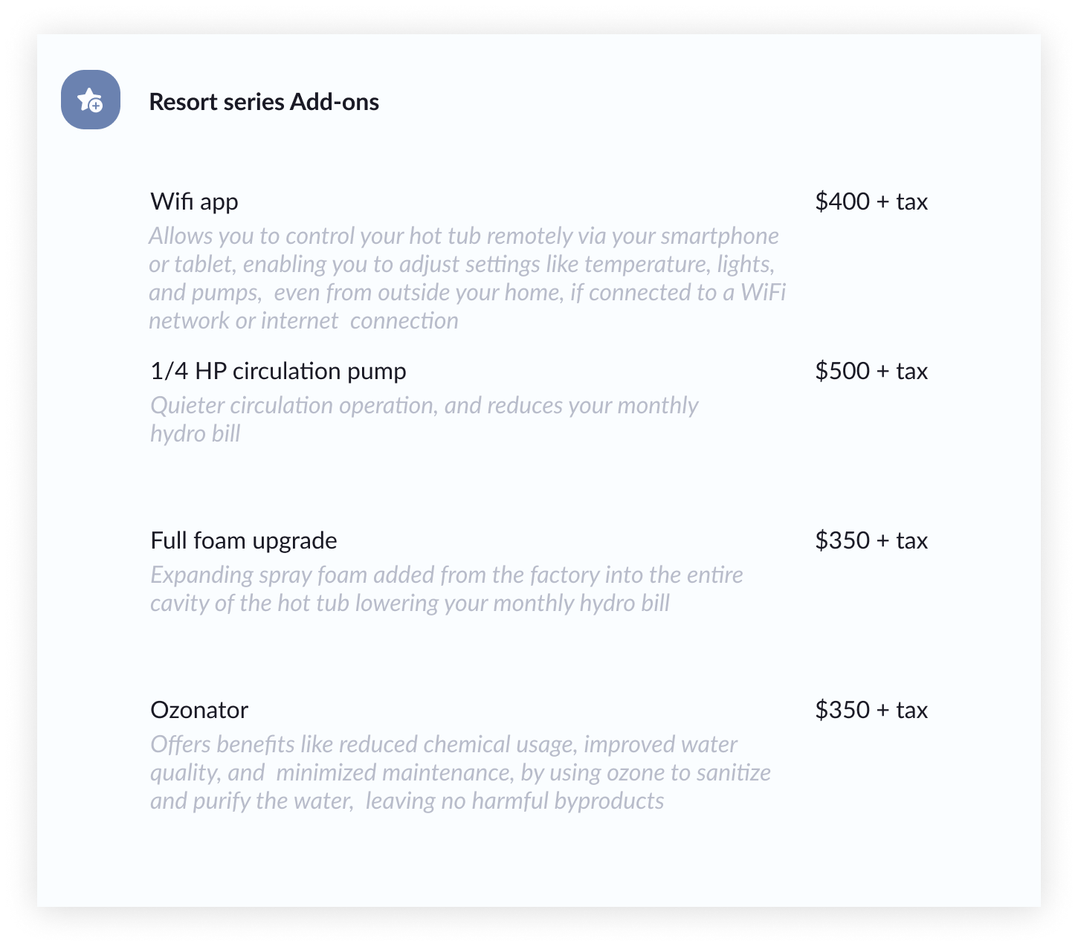Click the line starting 'or tablet, enabling'
Screen dimensions: 1078x947
(461, 265)
